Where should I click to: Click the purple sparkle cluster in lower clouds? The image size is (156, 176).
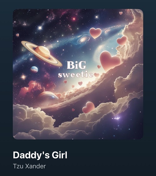click(x=116, y=118)
